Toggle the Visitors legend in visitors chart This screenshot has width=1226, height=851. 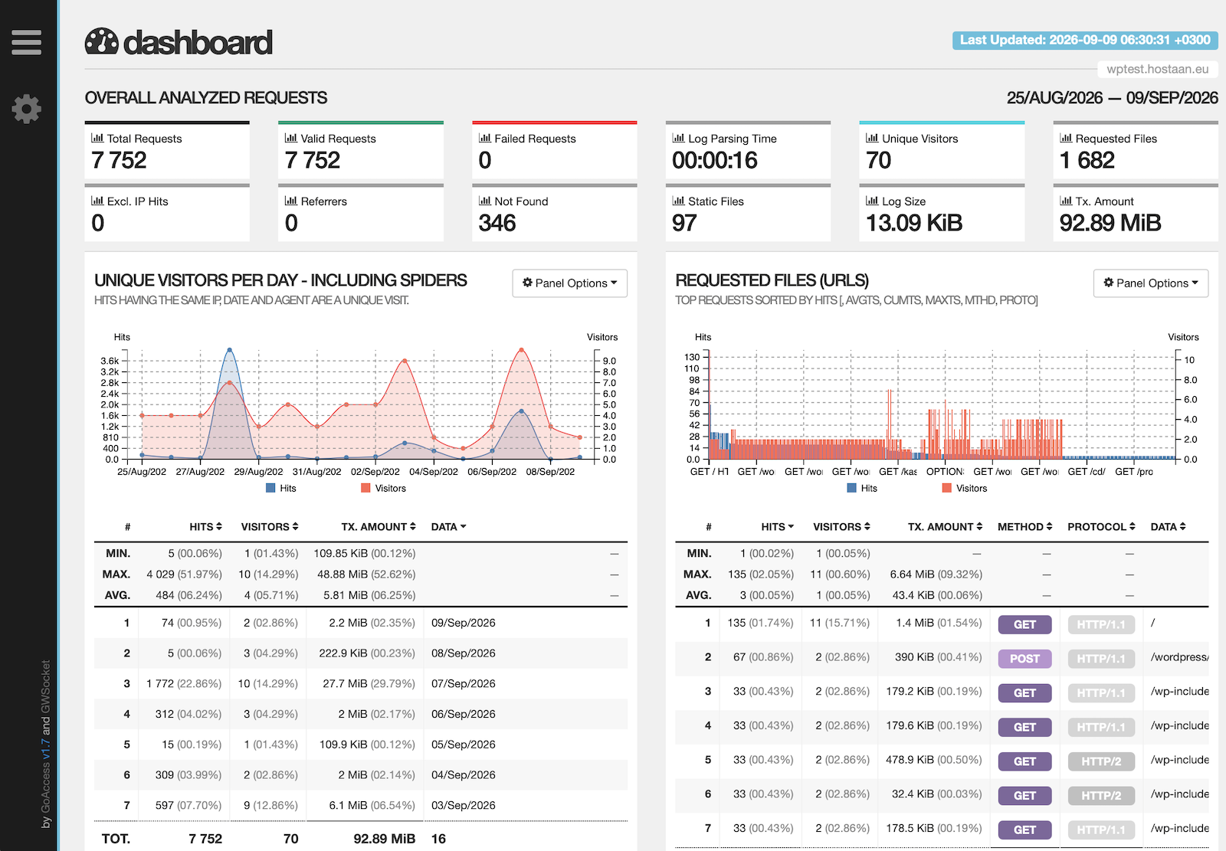tap(383, 488)
